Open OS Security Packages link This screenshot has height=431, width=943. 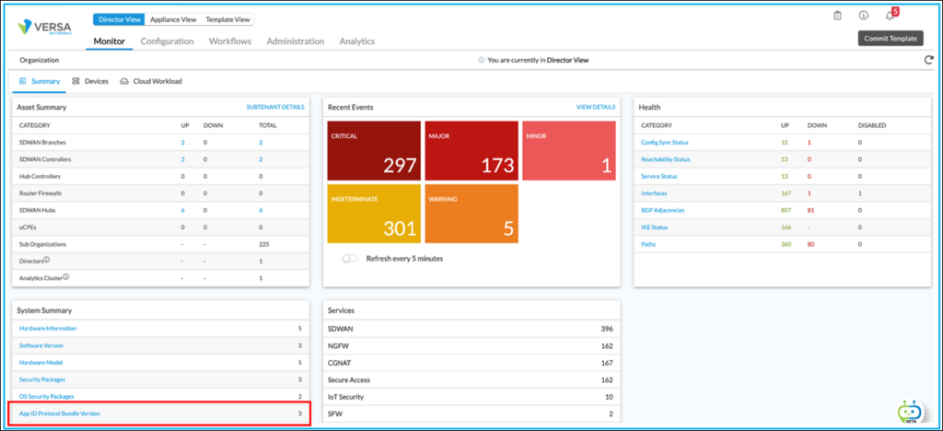pyautogui.click(x=47, y=397)
